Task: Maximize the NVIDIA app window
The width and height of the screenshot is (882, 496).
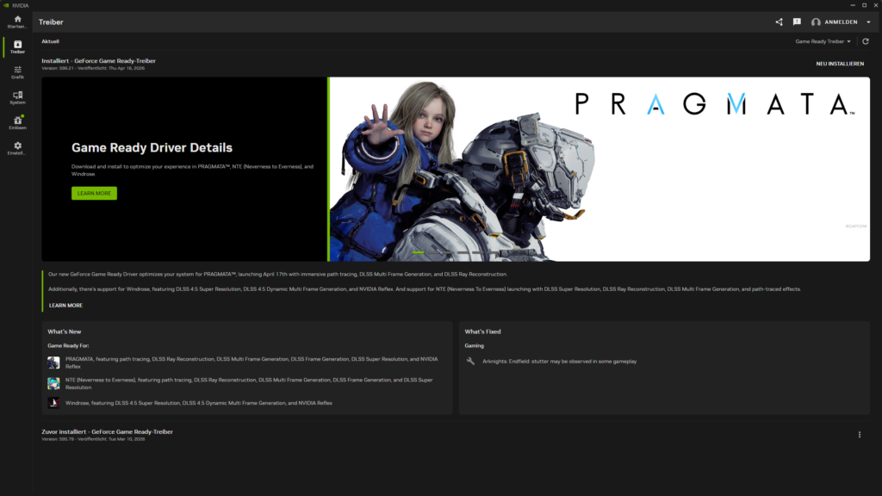Action: 865,5
